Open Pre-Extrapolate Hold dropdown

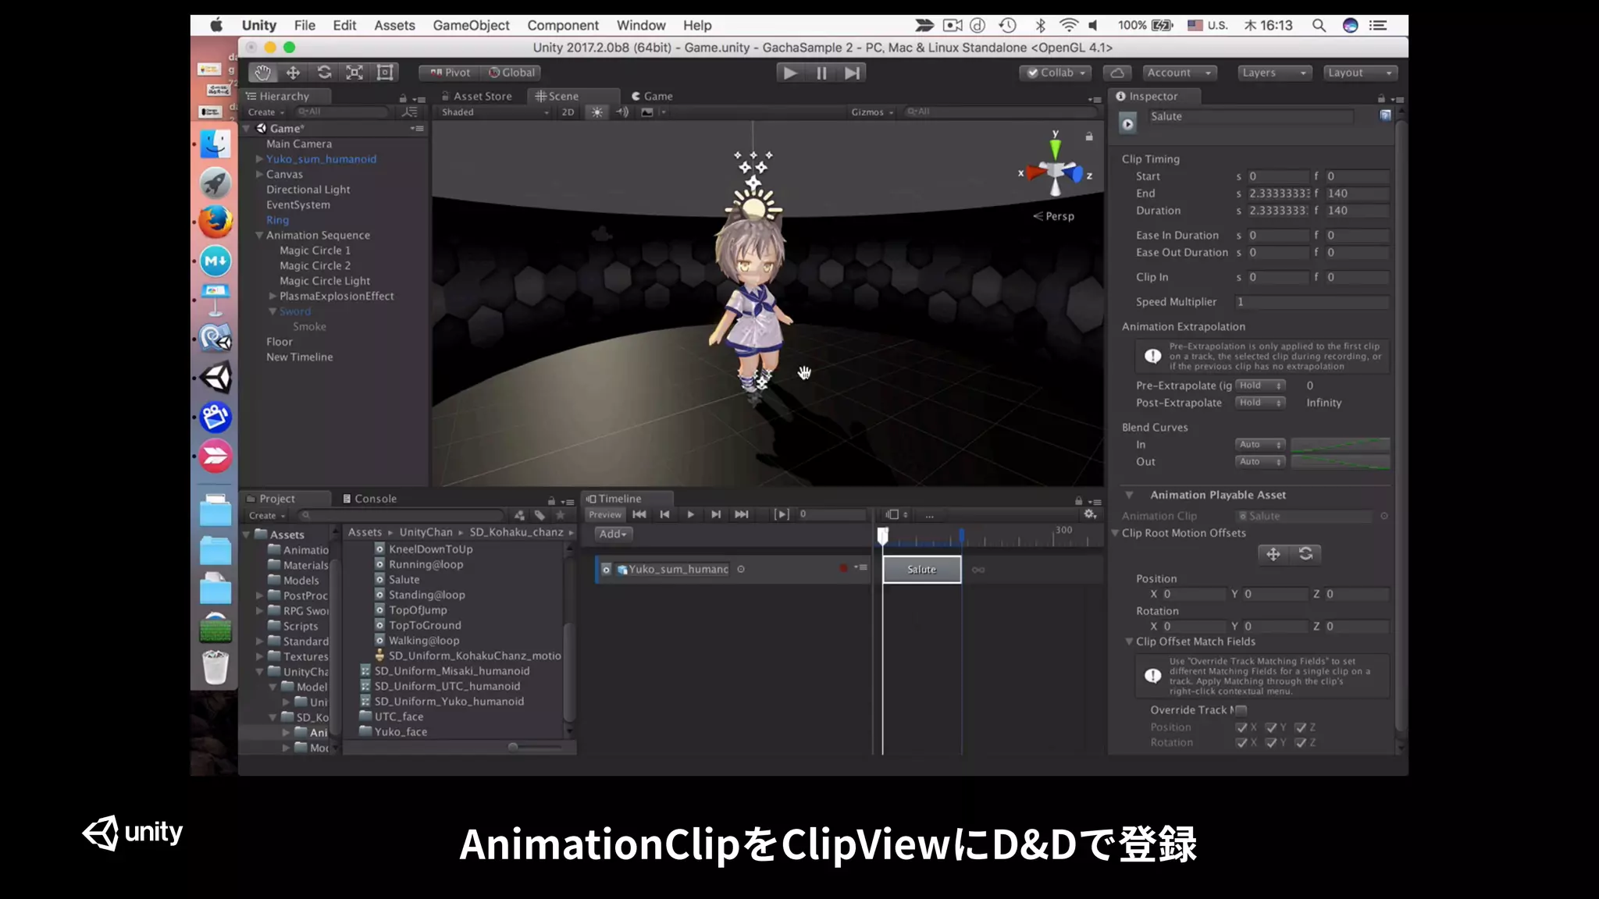point(1260,386)
